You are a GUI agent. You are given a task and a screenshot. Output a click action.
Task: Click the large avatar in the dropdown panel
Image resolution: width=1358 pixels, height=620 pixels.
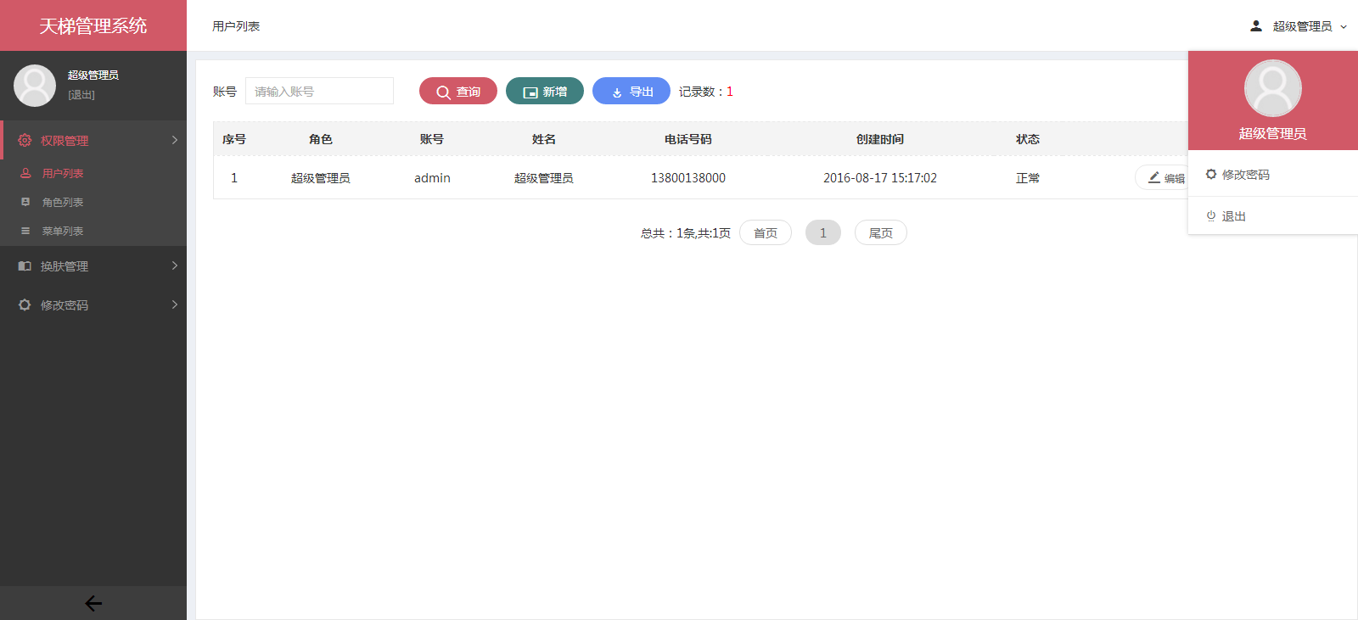[1273, 88]
